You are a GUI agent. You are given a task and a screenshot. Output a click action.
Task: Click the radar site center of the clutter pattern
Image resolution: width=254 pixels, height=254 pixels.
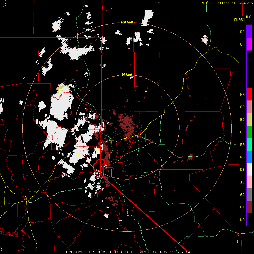pos(127,127)
